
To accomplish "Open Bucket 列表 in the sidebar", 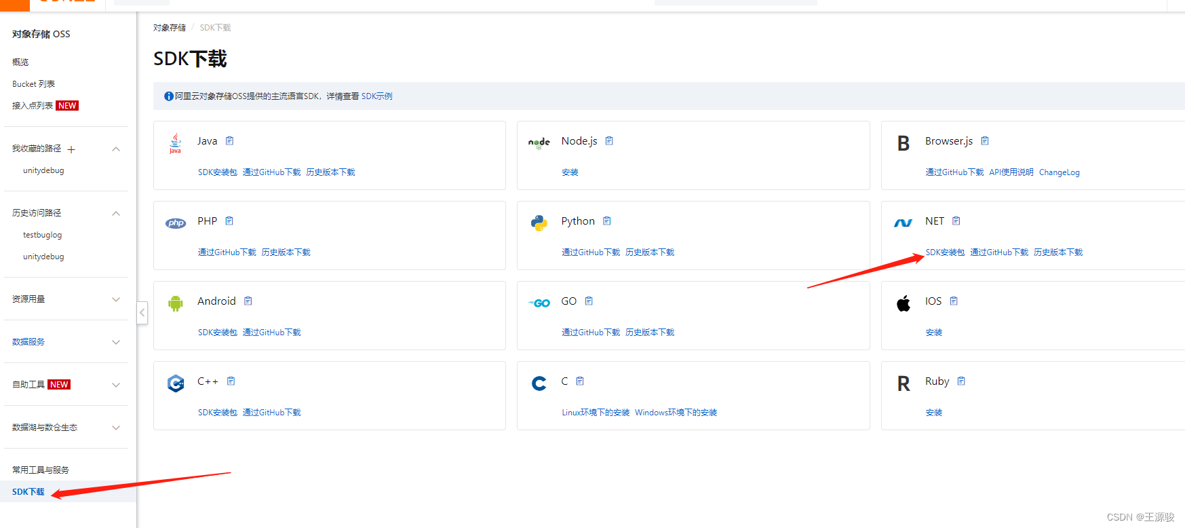I will [x=33, y=84].
